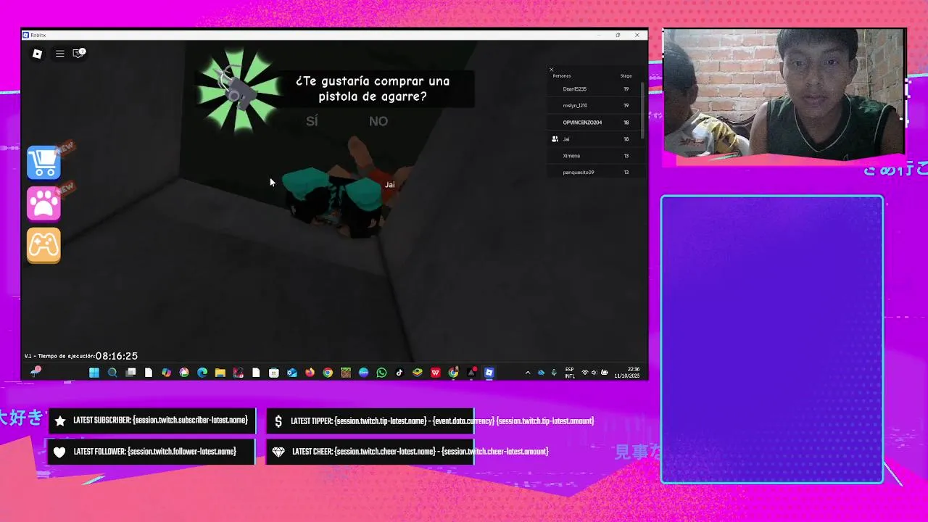Viewport: 928px width, 522px height.
Task: Open clock showing 22:36 date
Action: [x=627, y=373]
